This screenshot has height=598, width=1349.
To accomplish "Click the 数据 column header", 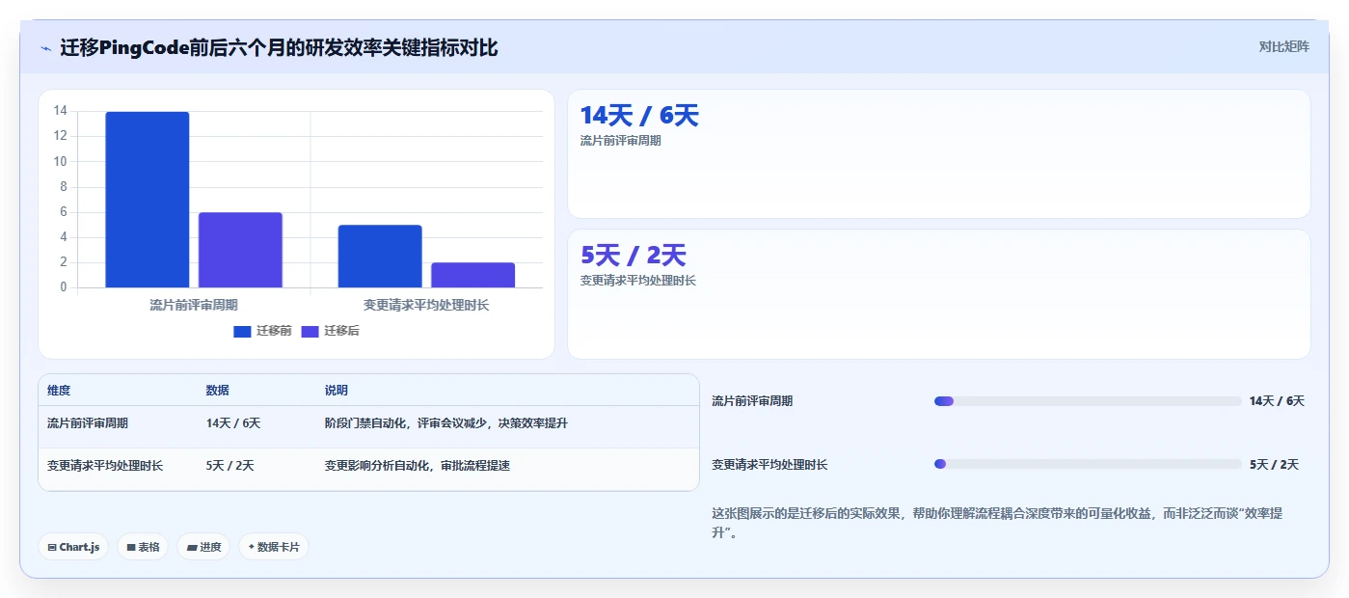I will point(218,391).
